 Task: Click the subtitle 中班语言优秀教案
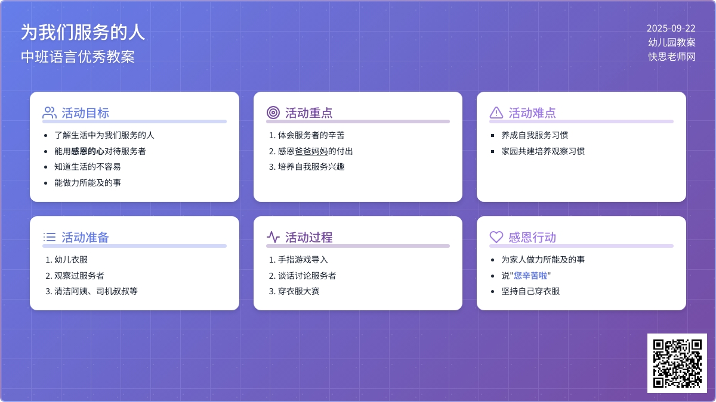pyautogui.click(x=78, y=57)
